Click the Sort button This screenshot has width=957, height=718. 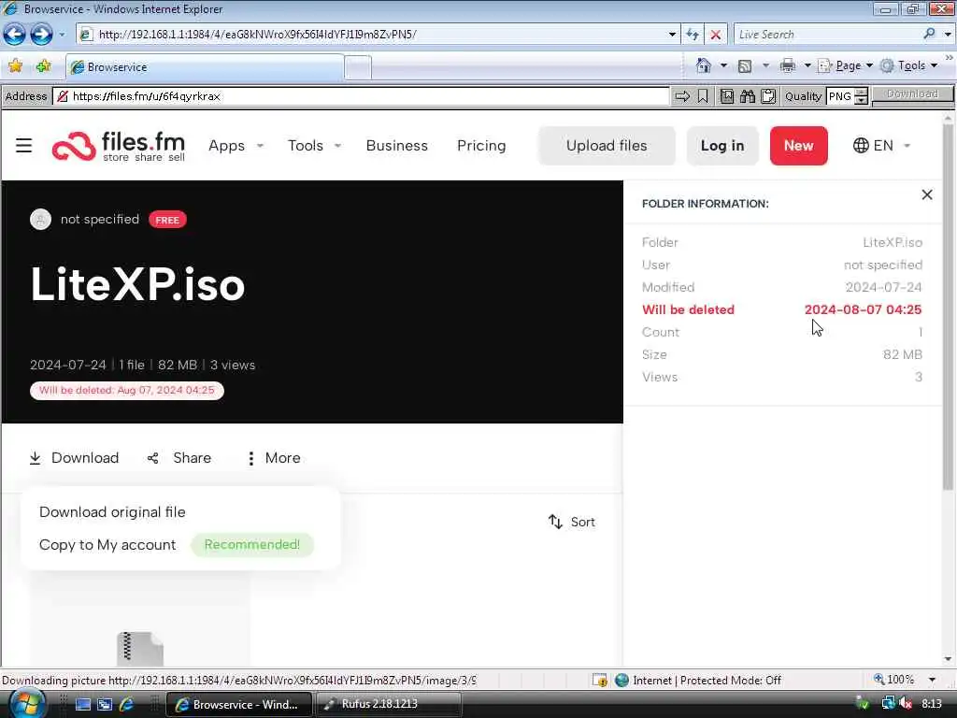click(571, 522)
